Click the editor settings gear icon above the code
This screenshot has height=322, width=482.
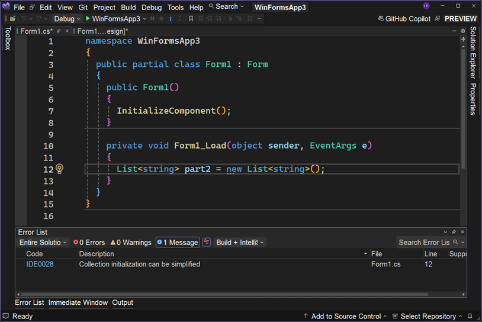tap(462, 31)
